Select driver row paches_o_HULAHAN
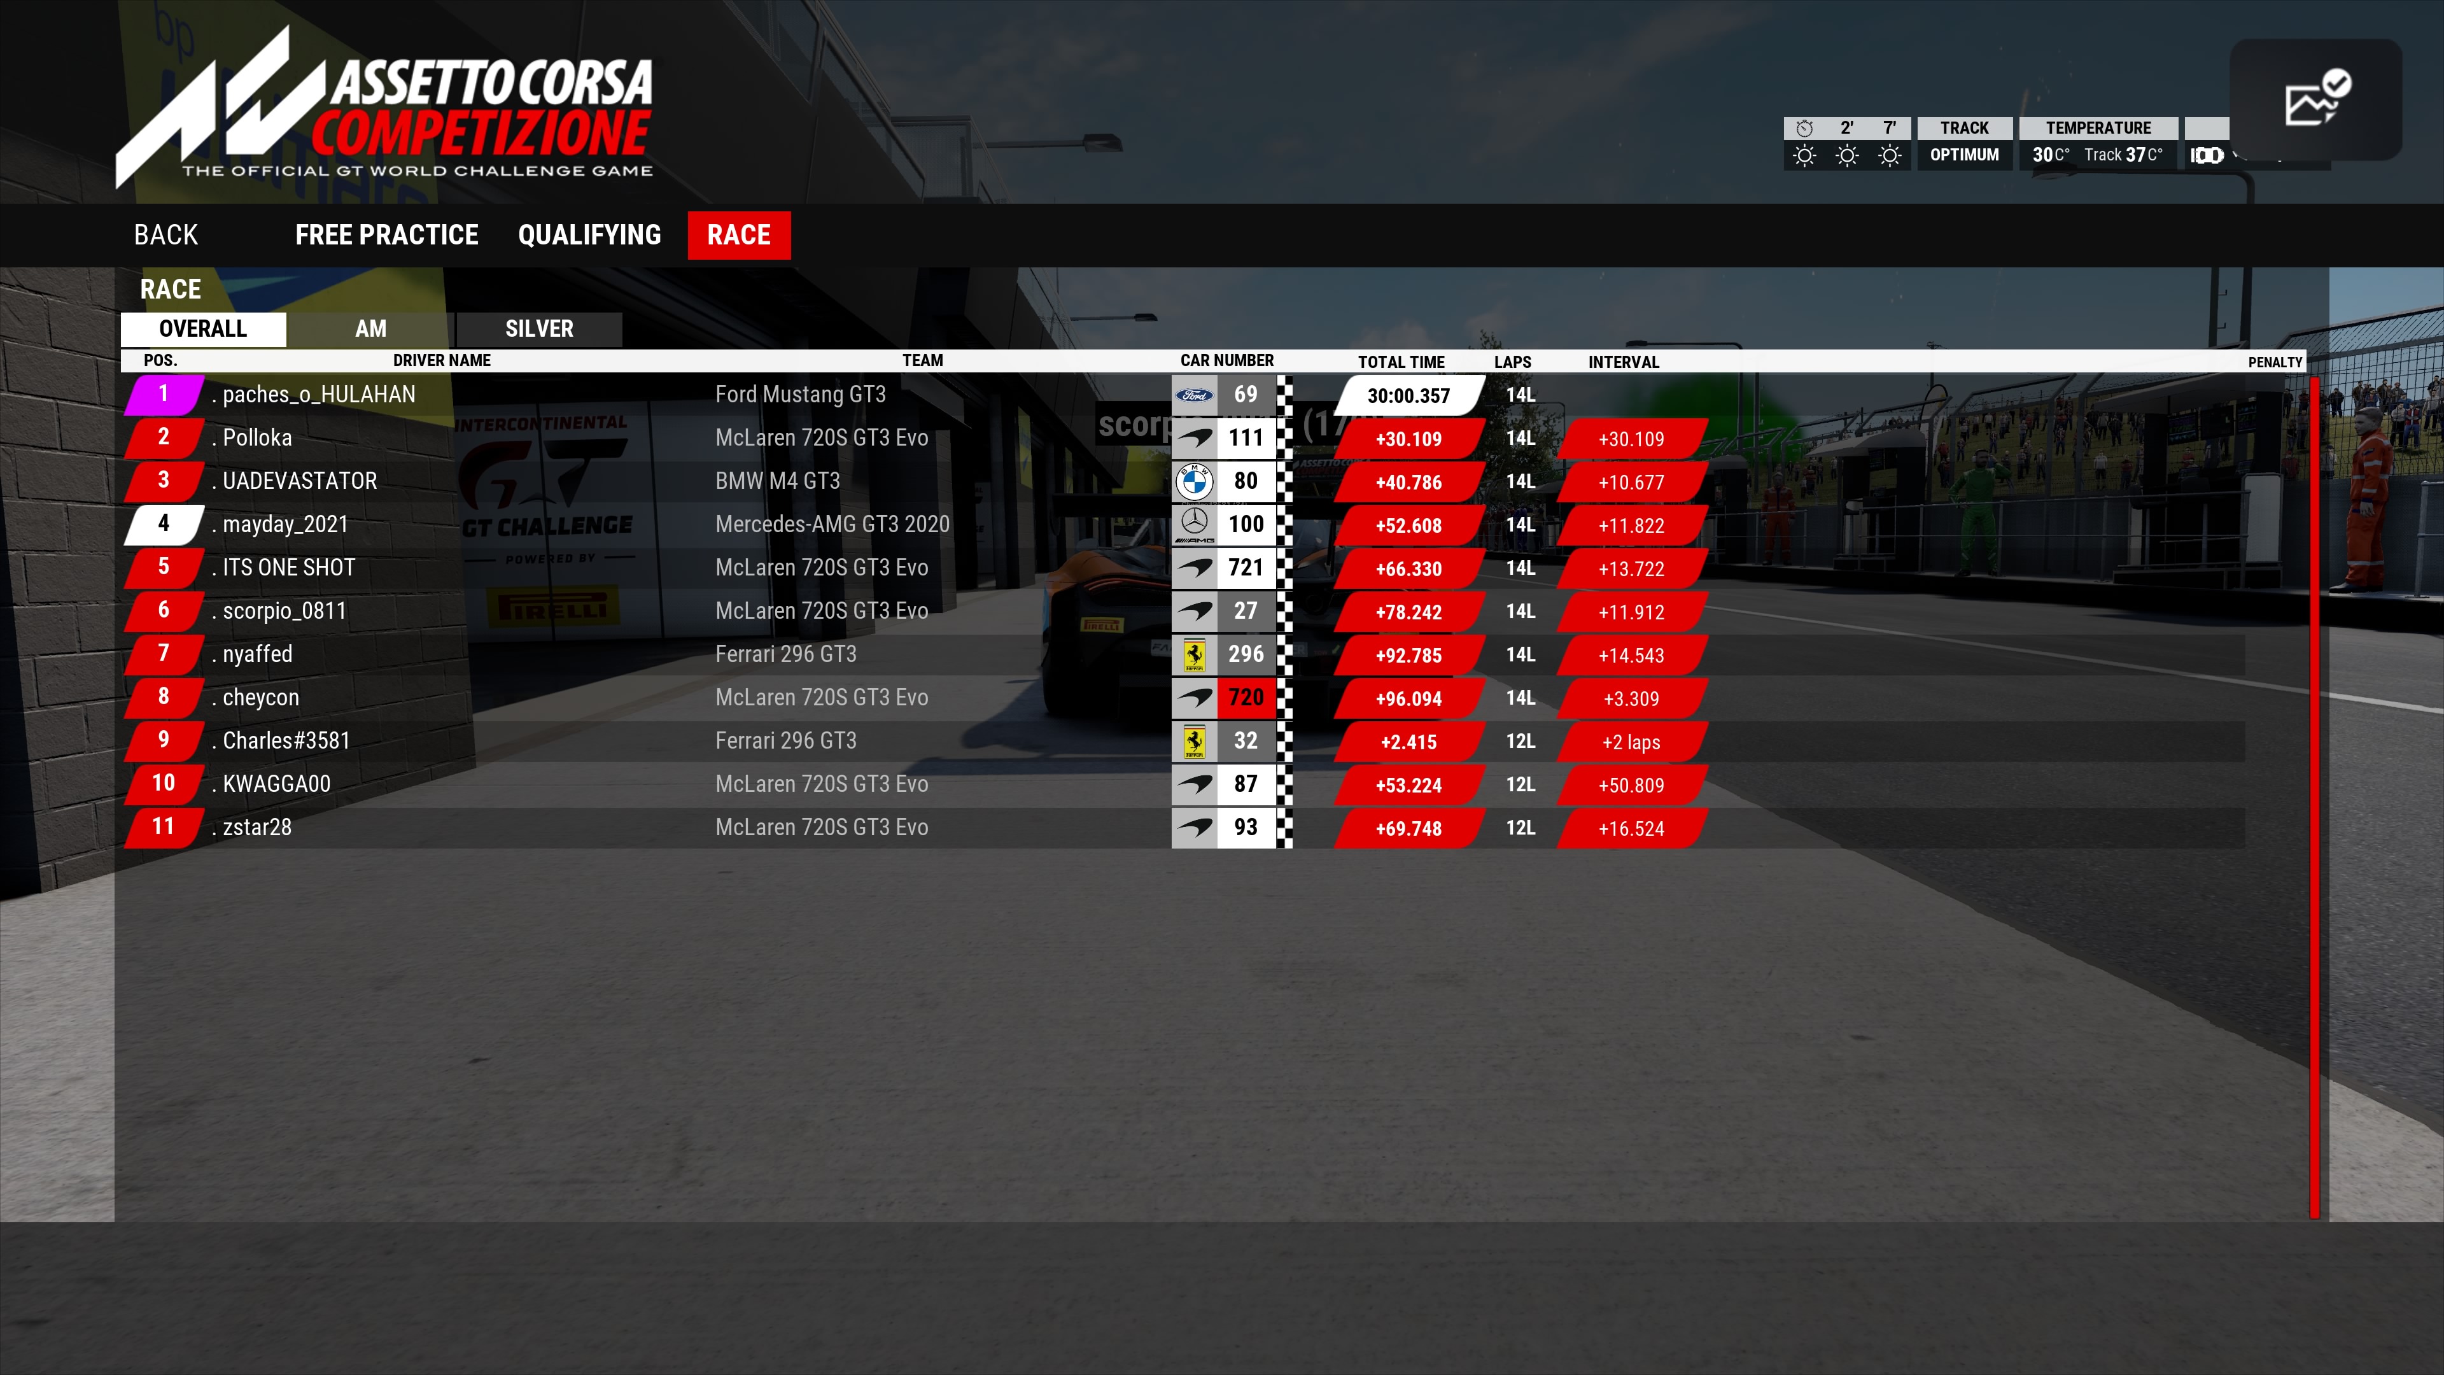 [x=1183, y=395]
